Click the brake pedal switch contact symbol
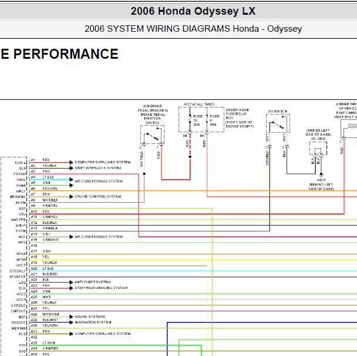The height and width of the screenshot is (356, 357). tap(153, 135)
